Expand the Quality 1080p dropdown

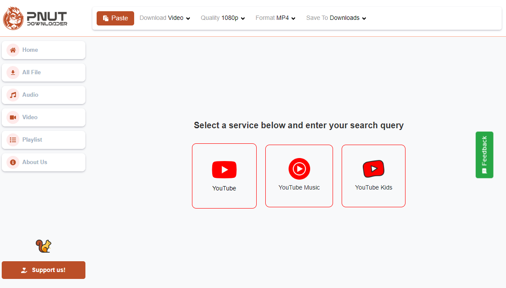coord(223,18)
